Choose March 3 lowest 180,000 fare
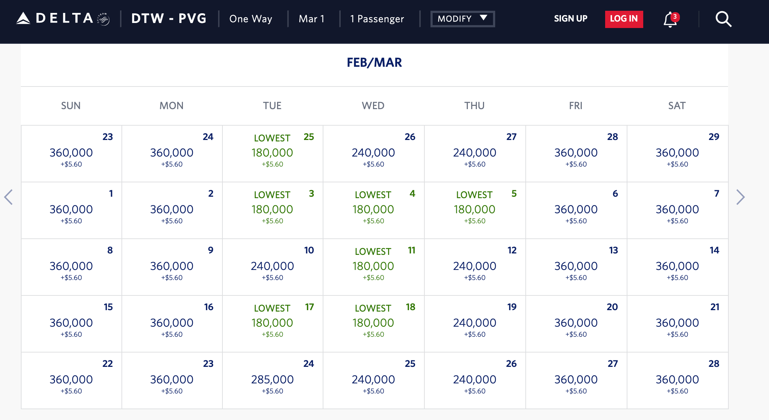This screenshot has height=420, width=769. (x=272, y=210)
